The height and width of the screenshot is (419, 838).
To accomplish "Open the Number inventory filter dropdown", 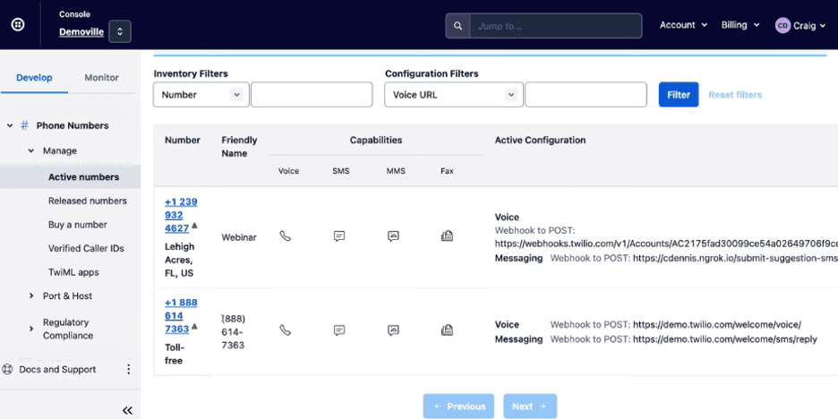I will [x=201, y=95].
